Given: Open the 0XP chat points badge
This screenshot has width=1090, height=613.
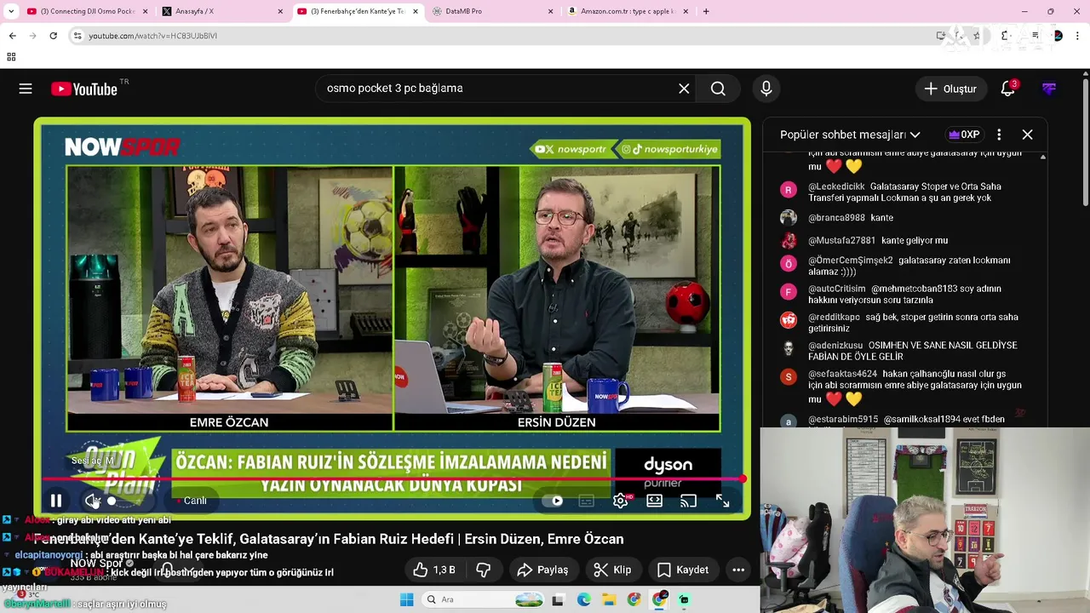Looking at the screenshot, I should [964, 135].
